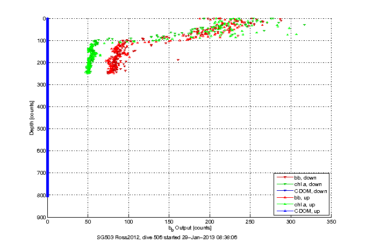Screen dimensions: 366x244
Task: Click the red line marker for 'bb, down'
Action: coord(285,177)
